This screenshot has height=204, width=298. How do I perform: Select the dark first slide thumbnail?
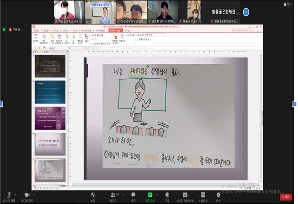50,66
